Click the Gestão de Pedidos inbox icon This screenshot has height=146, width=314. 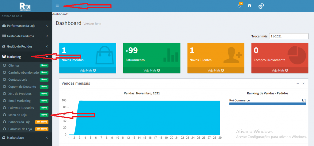pos(4,46)
